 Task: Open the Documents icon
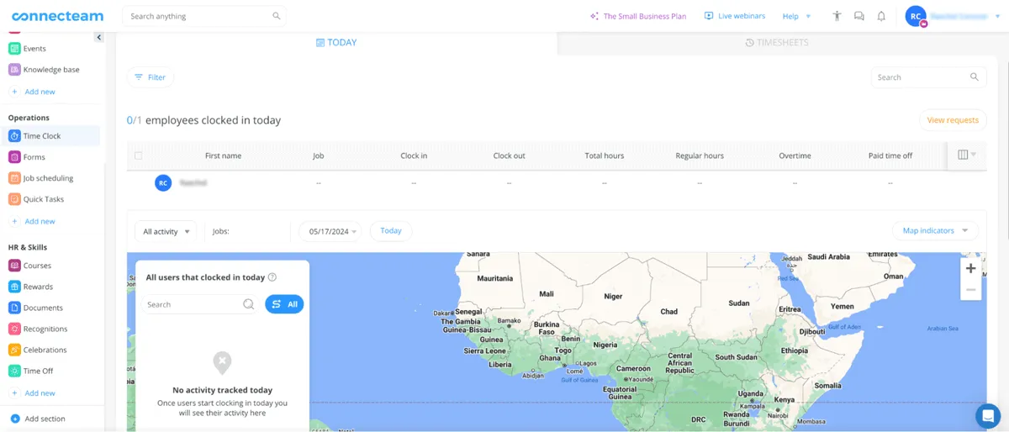pos(14,308)
